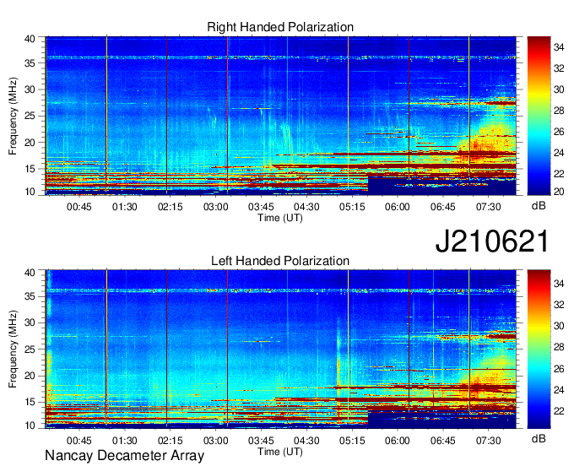Click 15 MHz frequency tick of Left Handed plot

(30, 402)
